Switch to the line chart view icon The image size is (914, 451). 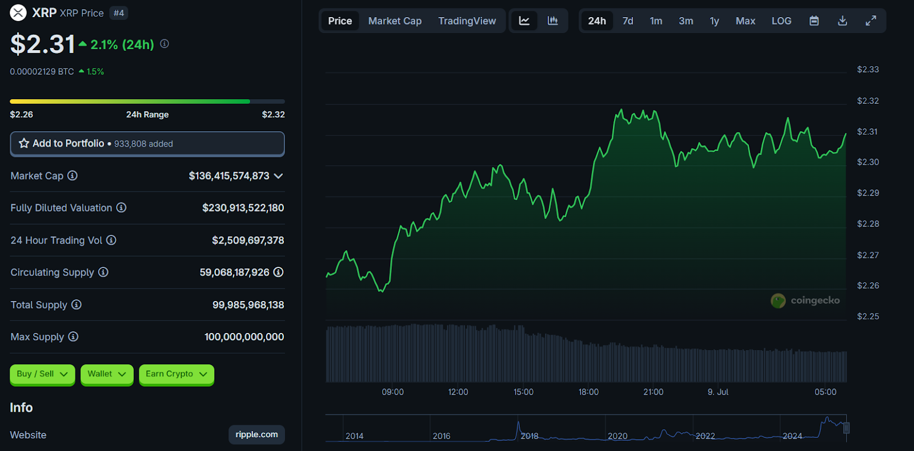[524, 21]
